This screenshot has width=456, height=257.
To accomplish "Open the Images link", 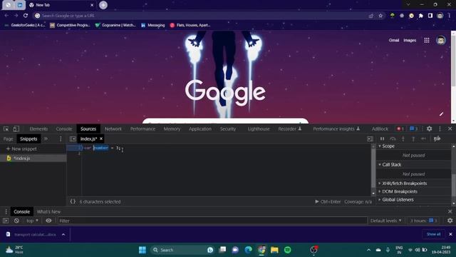I will [410, 40].
